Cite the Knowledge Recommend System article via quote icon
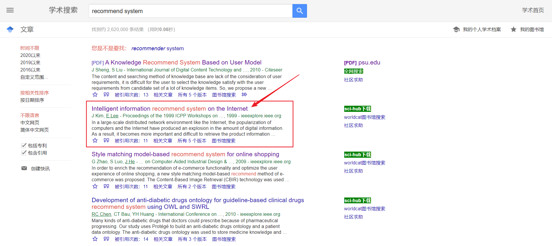This screenshot has width=552, height=246. click(106, 95)
